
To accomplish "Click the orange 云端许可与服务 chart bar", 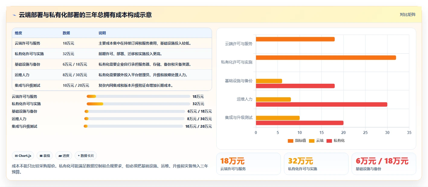I will (295, 39).
